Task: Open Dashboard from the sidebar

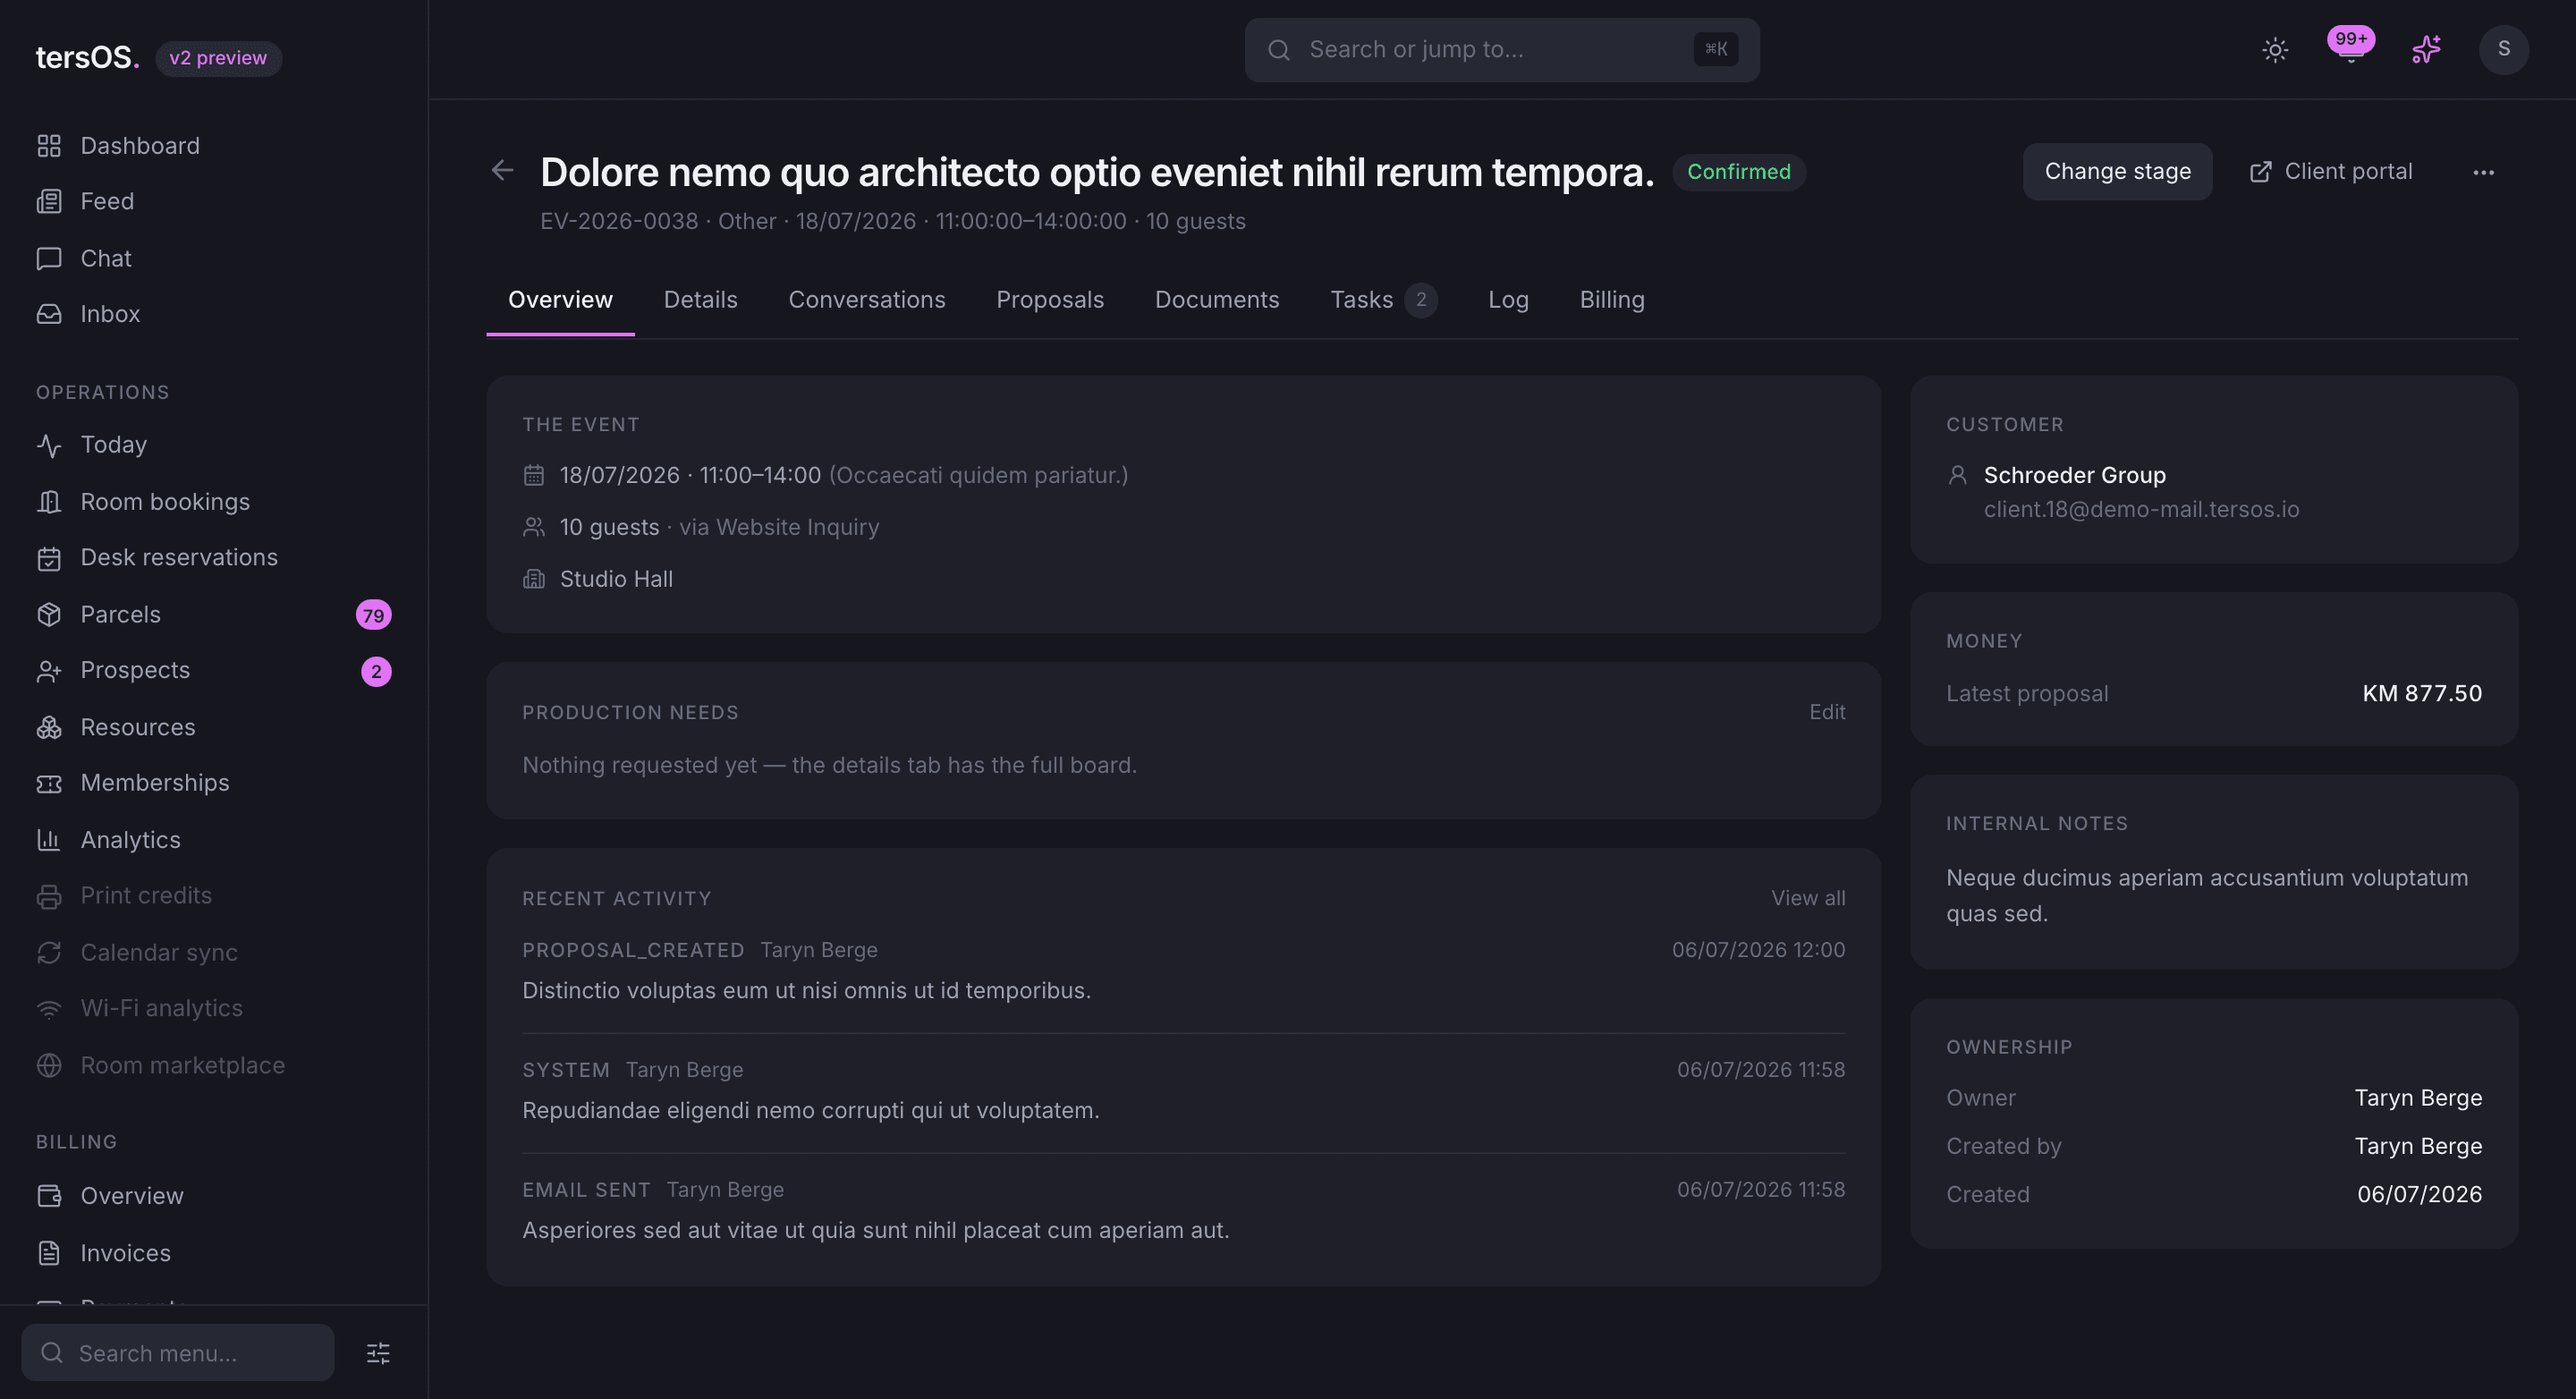Action: pyautogui.click(x=214, y=146)
